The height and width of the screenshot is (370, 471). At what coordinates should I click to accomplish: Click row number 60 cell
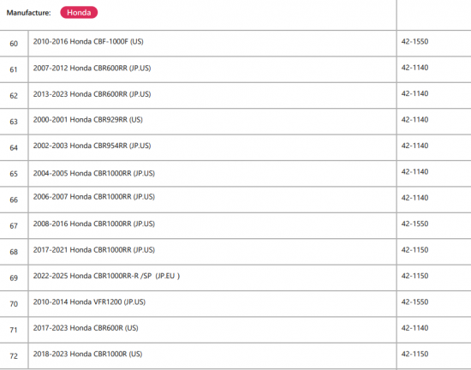click(14, 44)
